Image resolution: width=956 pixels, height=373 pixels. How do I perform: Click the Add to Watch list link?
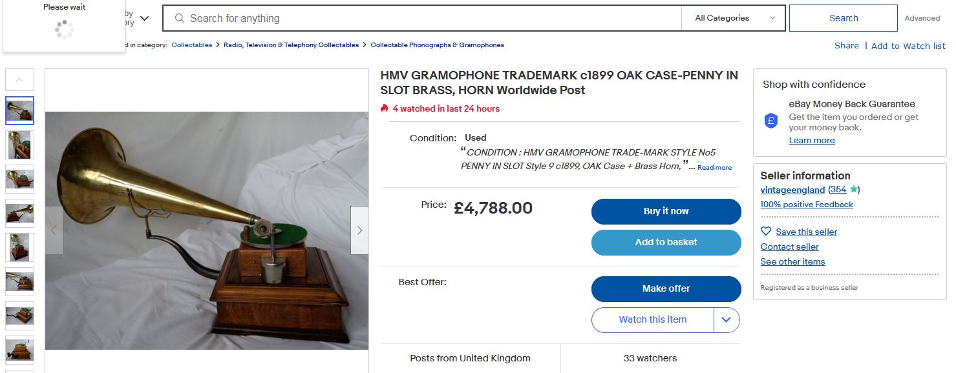[x=908, y=46]
